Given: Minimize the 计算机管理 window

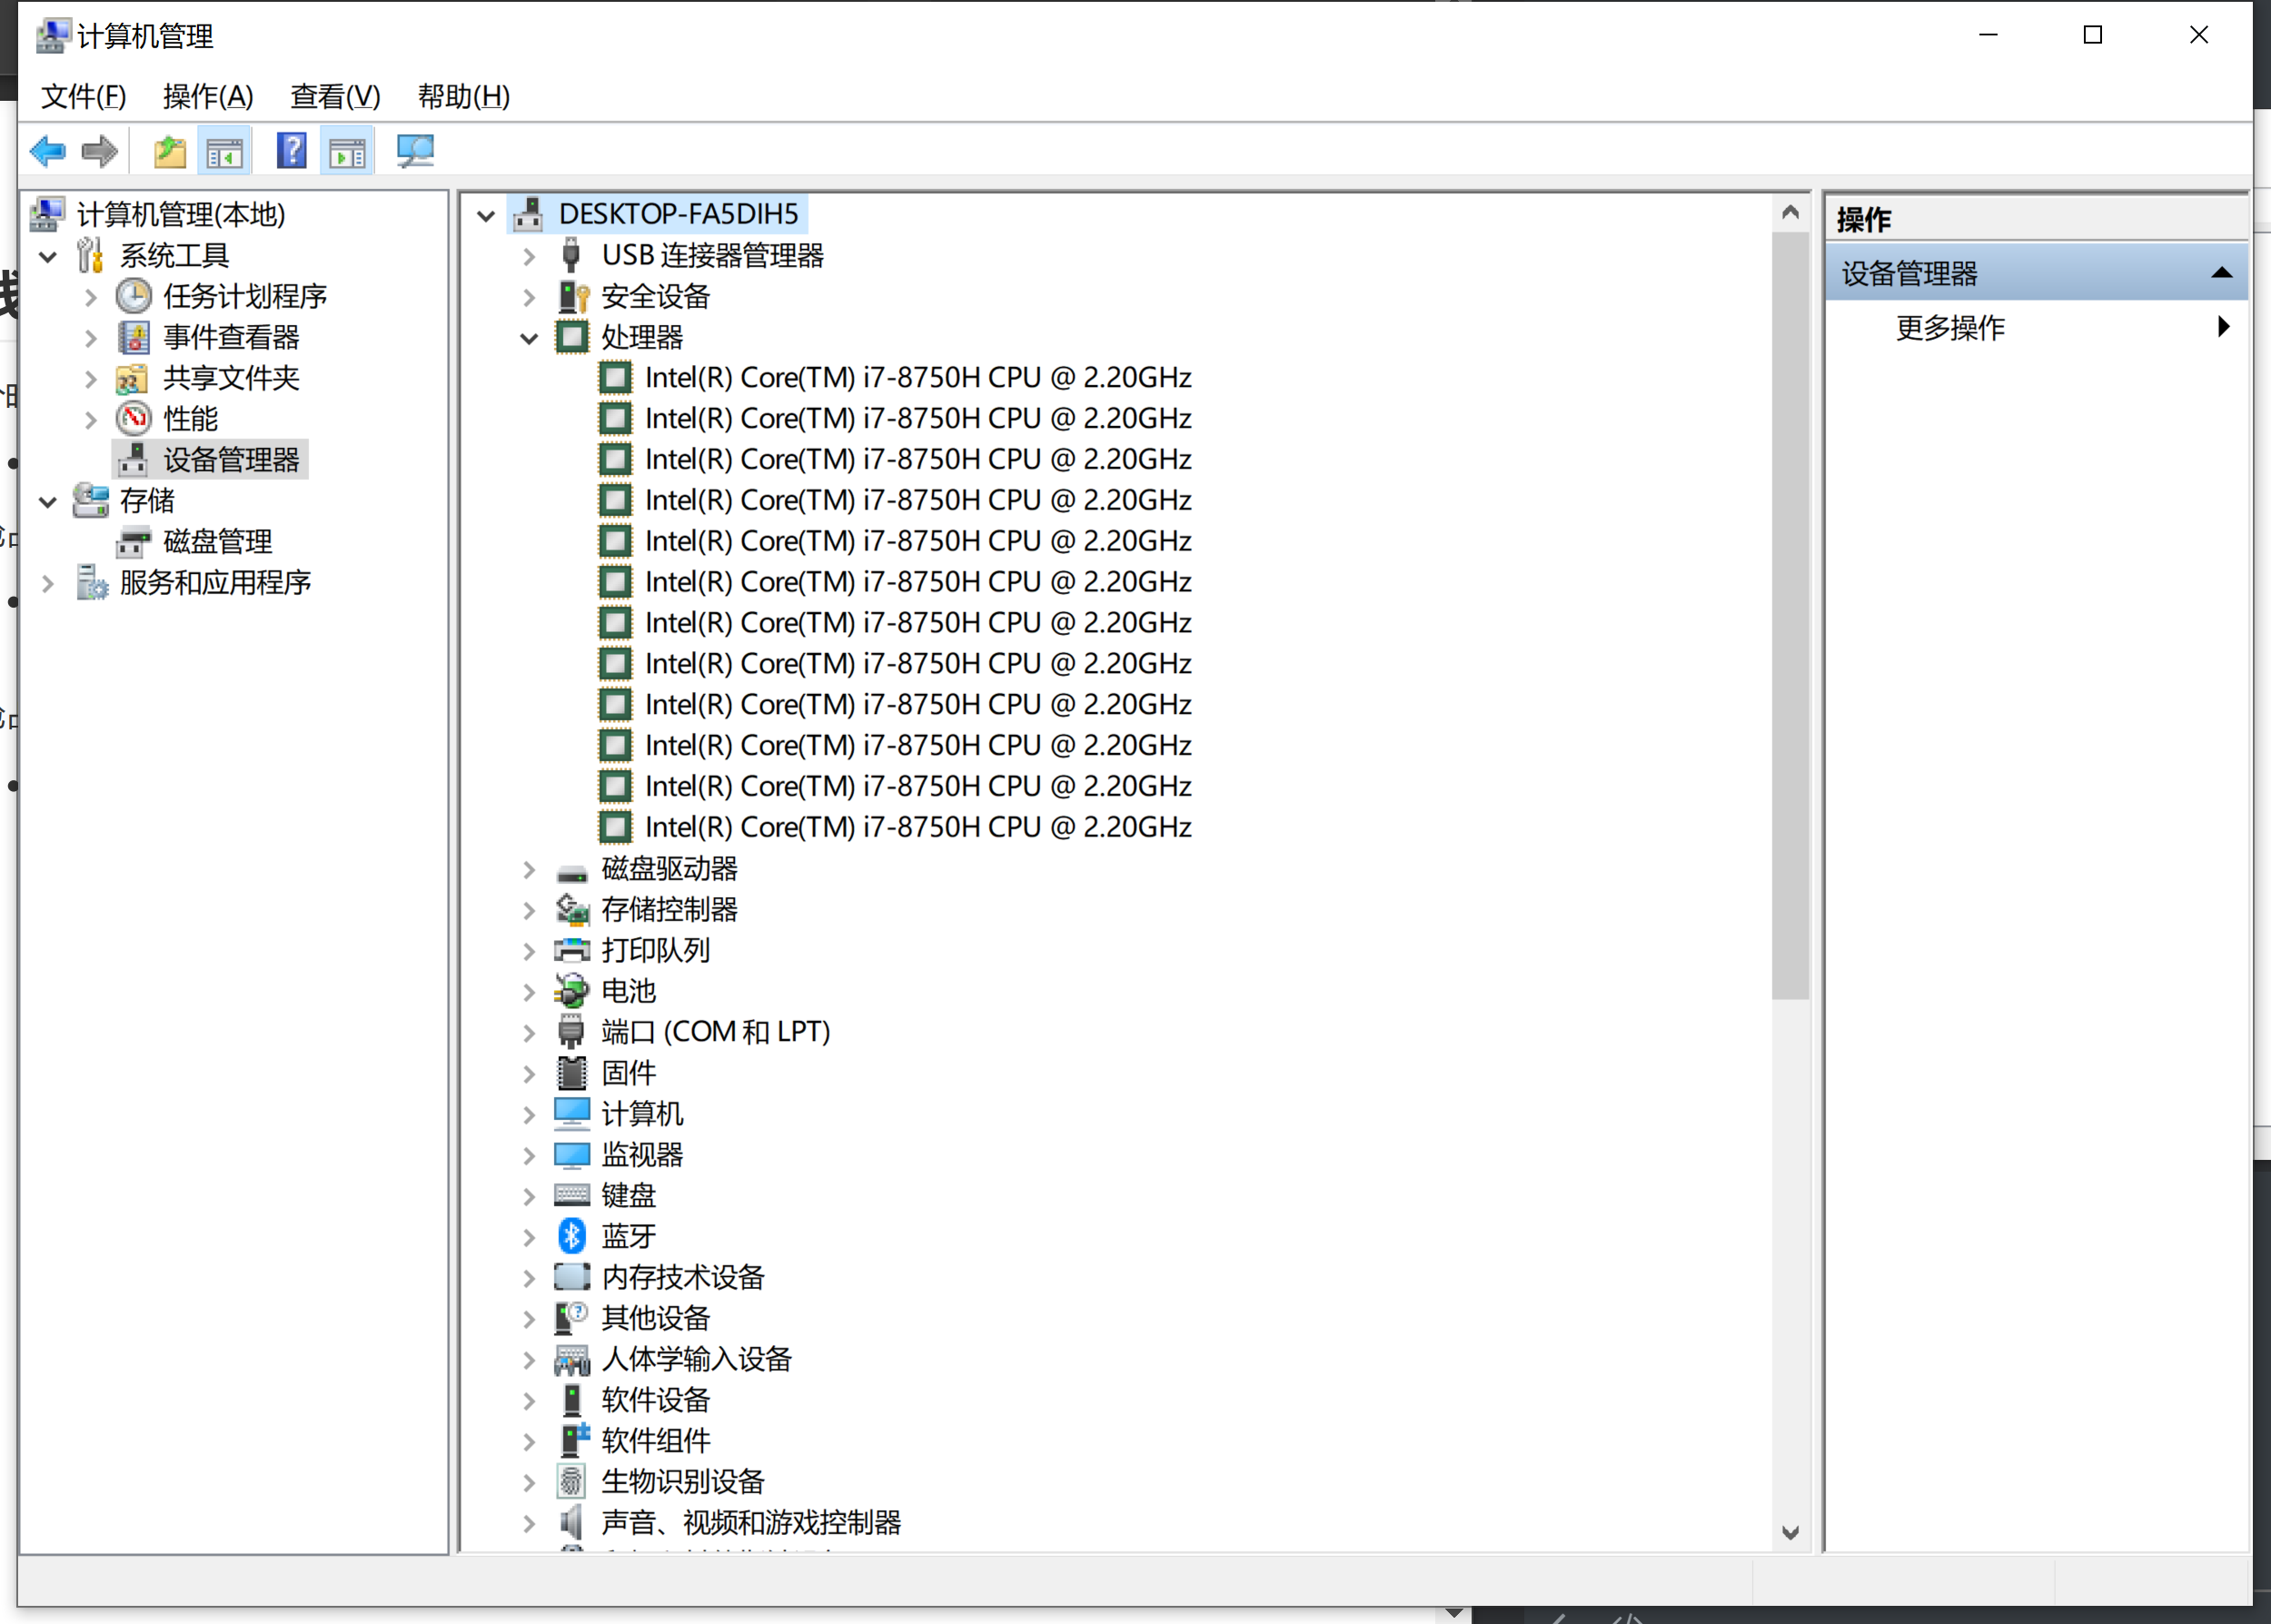Looking at the screenshot, I should (x=1988, y=35).
